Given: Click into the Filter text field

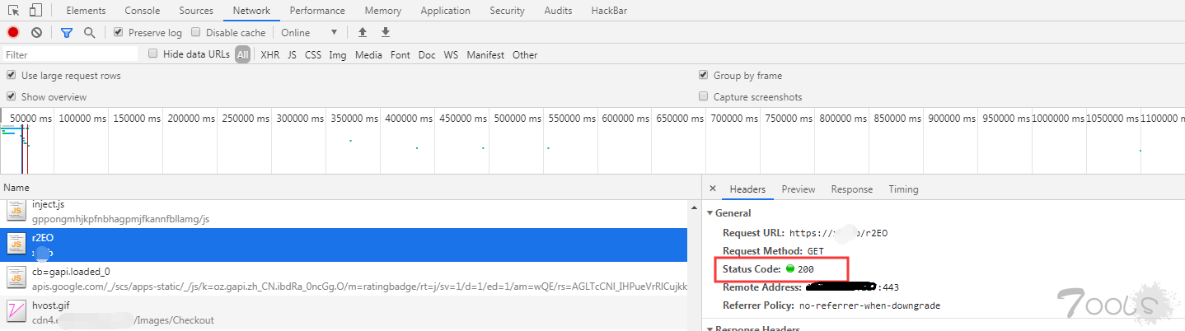Looking at the screenshot, I should (x=70, y=54).
